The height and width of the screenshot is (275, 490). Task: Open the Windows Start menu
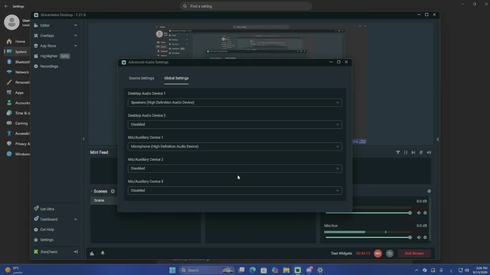click(172, 270)
